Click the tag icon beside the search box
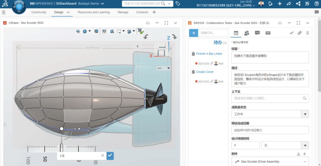This screenshot has height=166, width=321. tap(178, 4)
